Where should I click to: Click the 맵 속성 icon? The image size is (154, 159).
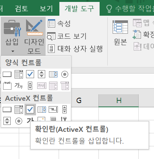(137, 23)
